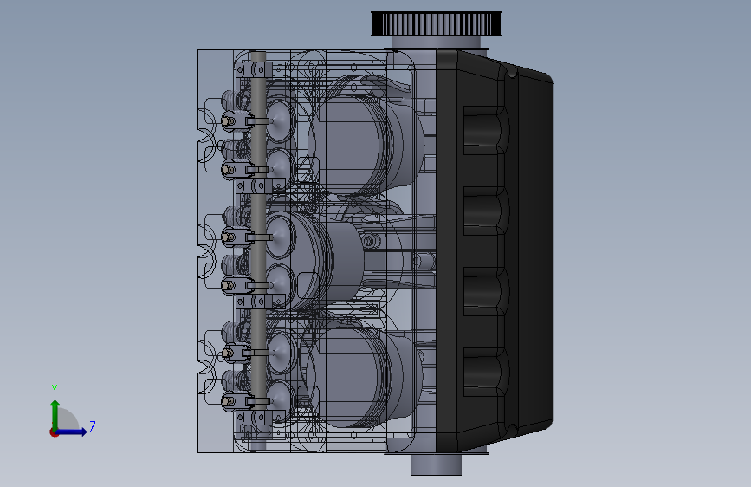Select the toothed timing pulley atop the engine

437,24
